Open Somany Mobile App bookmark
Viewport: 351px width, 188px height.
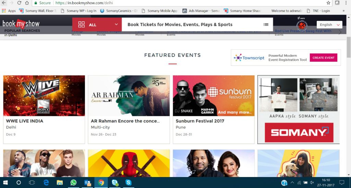pyautogui.click(x=160, y=11)
